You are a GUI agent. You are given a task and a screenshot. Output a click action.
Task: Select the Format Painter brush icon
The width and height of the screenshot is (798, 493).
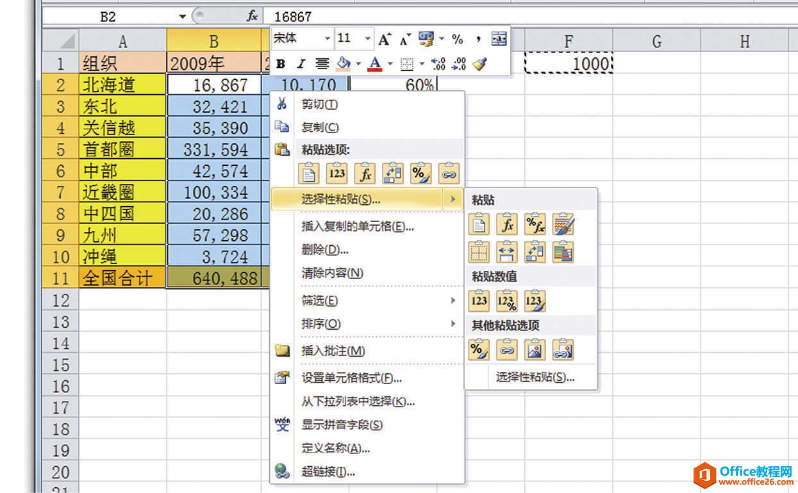point(479,64)
